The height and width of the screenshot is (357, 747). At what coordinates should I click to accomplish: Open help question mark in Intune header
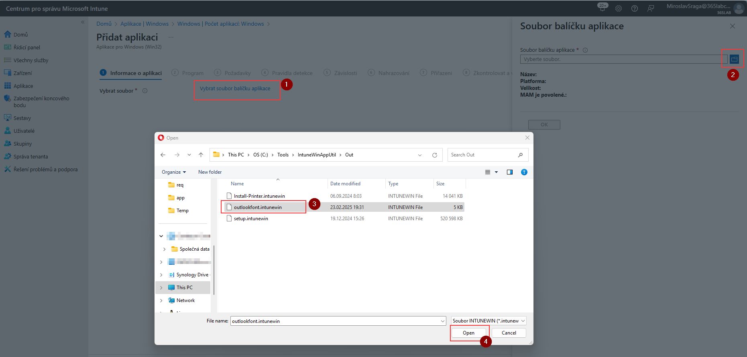point(635,8)
